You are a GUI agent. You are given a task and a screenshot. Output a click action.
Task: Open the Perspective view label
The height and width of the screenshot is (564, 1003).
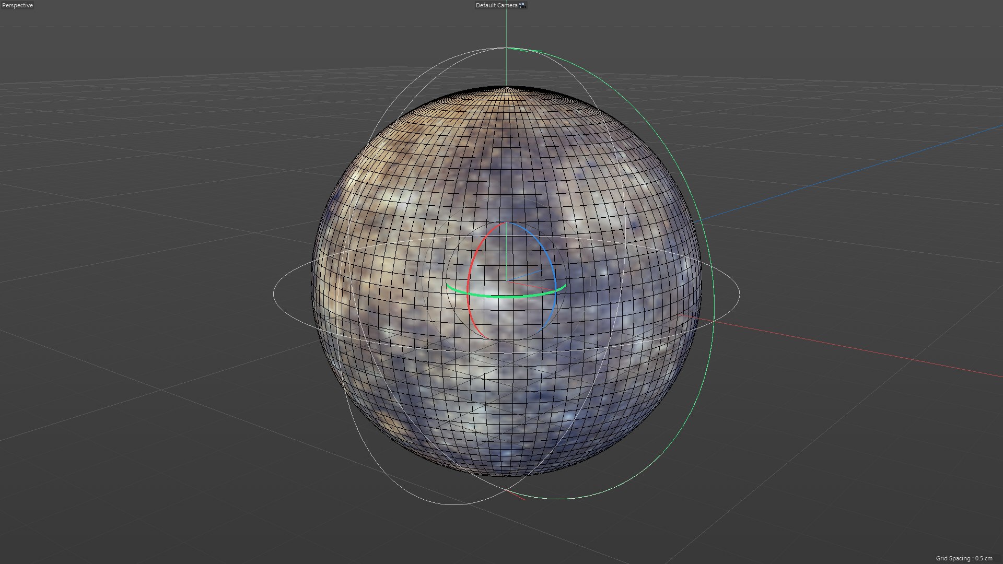(17, 5)
